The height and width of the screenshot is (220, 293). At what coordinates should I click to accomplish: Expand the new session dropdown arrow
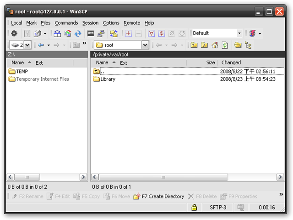260,34
